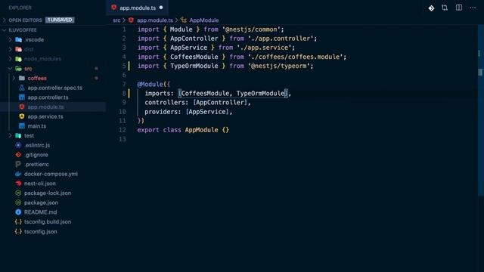This screenshot has height=272, width=484.
Task: Expand the test folder chevron
Action: 10,135
